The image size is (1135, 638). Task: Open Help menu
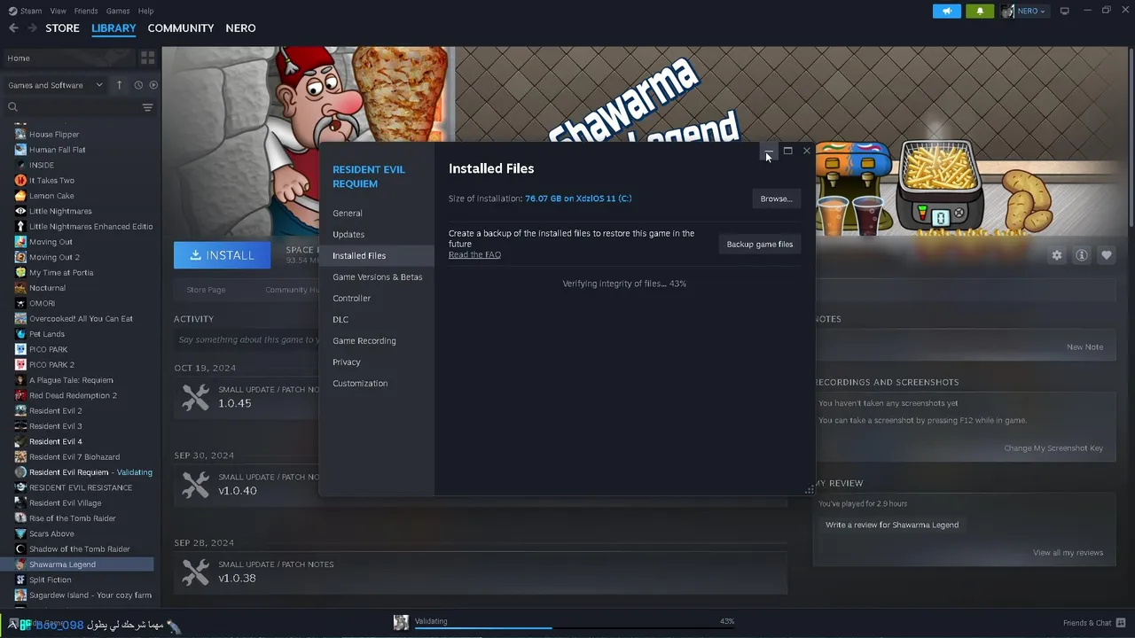click(146, 11)
